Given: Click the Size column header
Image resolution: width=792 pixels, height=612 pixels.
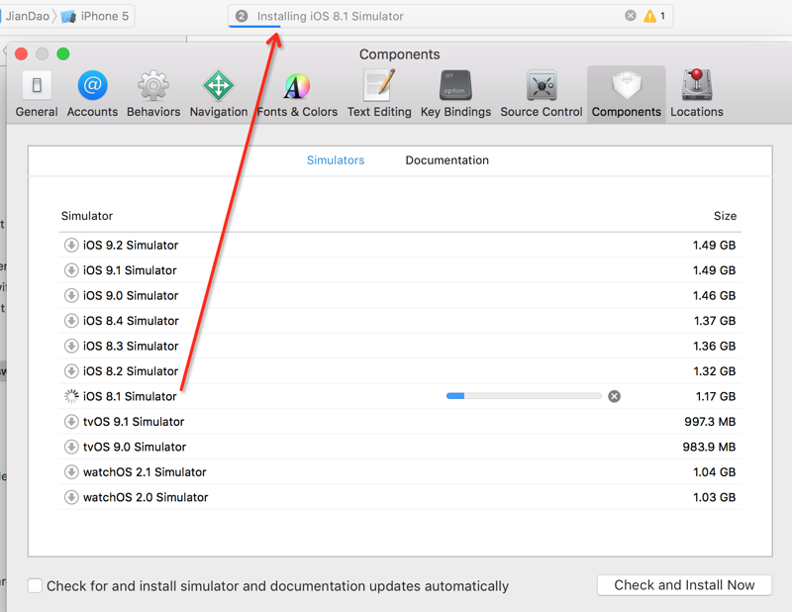Looking at the screenshot, I should coord(725,216).
